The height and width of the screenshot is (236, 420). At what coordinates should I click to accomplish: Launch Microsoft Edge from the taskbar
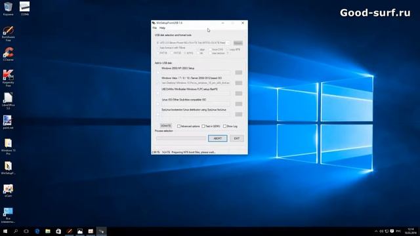point(37,231)
